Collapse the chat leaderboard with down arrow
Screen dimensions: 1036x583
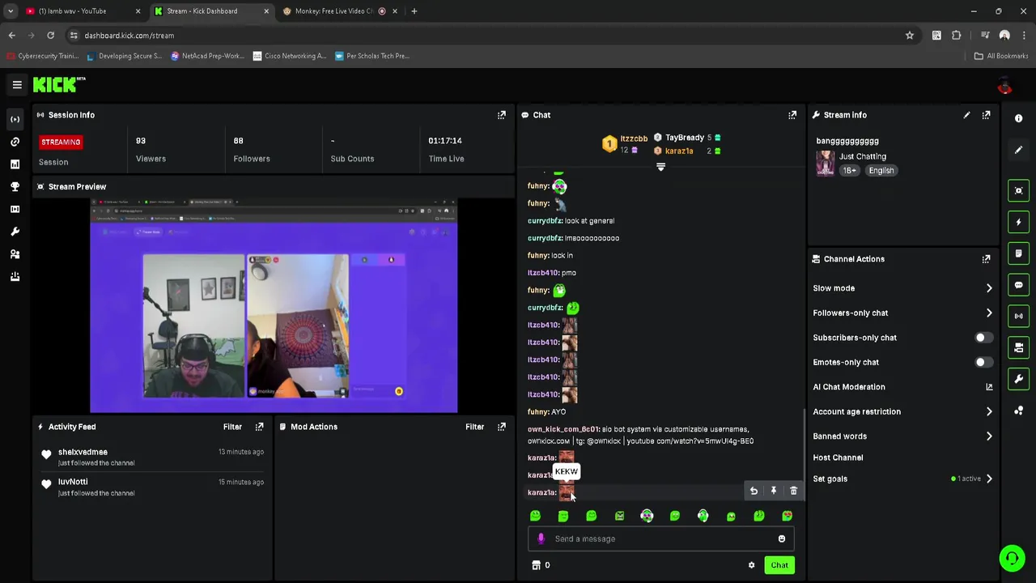[660, 167]
